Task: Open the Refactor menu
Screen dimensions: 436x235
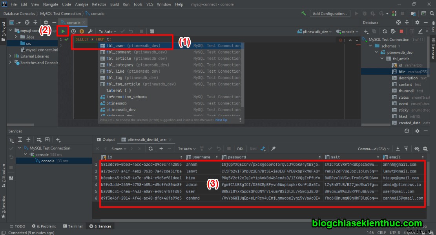Action: point(99,4)
